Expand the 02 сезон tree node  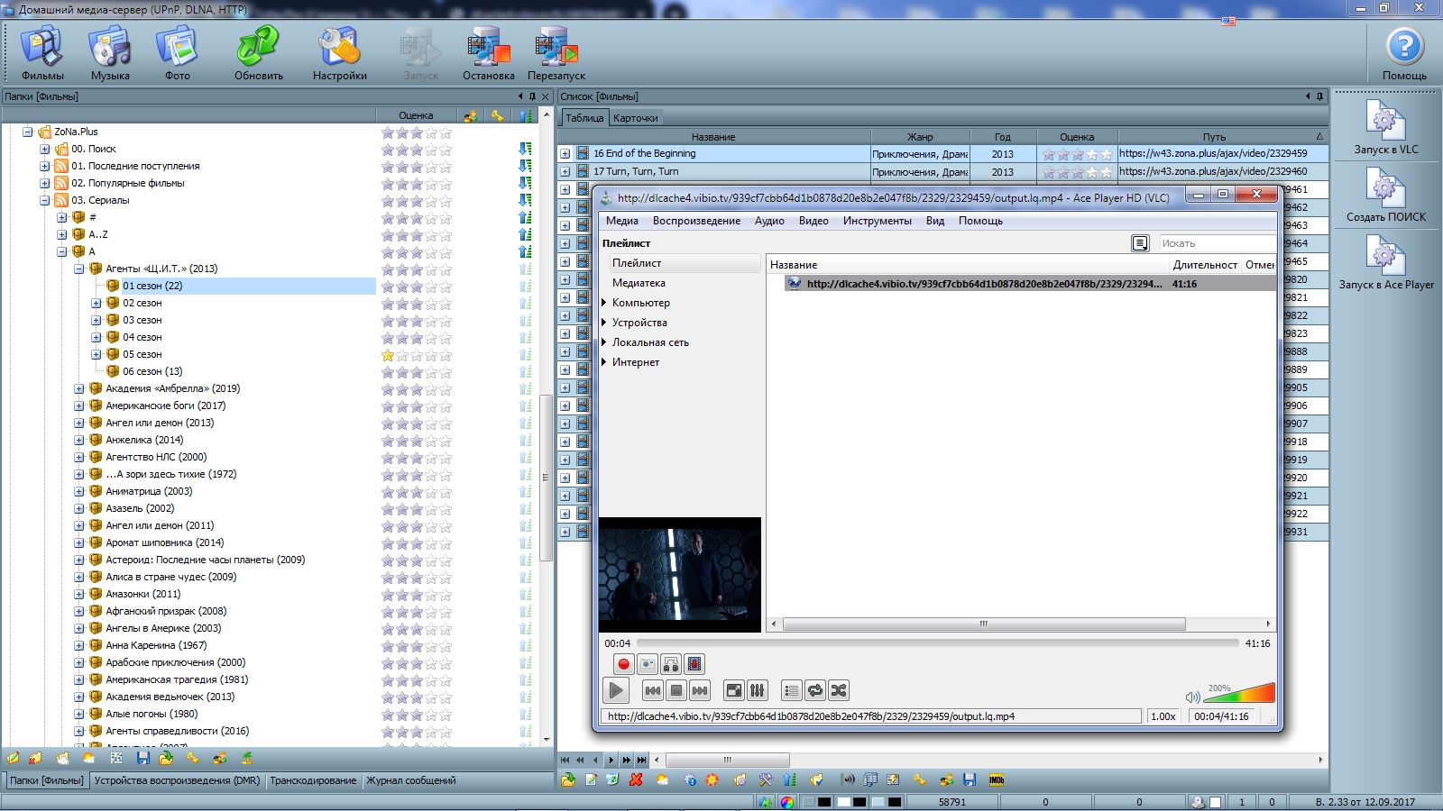point(97,304)
